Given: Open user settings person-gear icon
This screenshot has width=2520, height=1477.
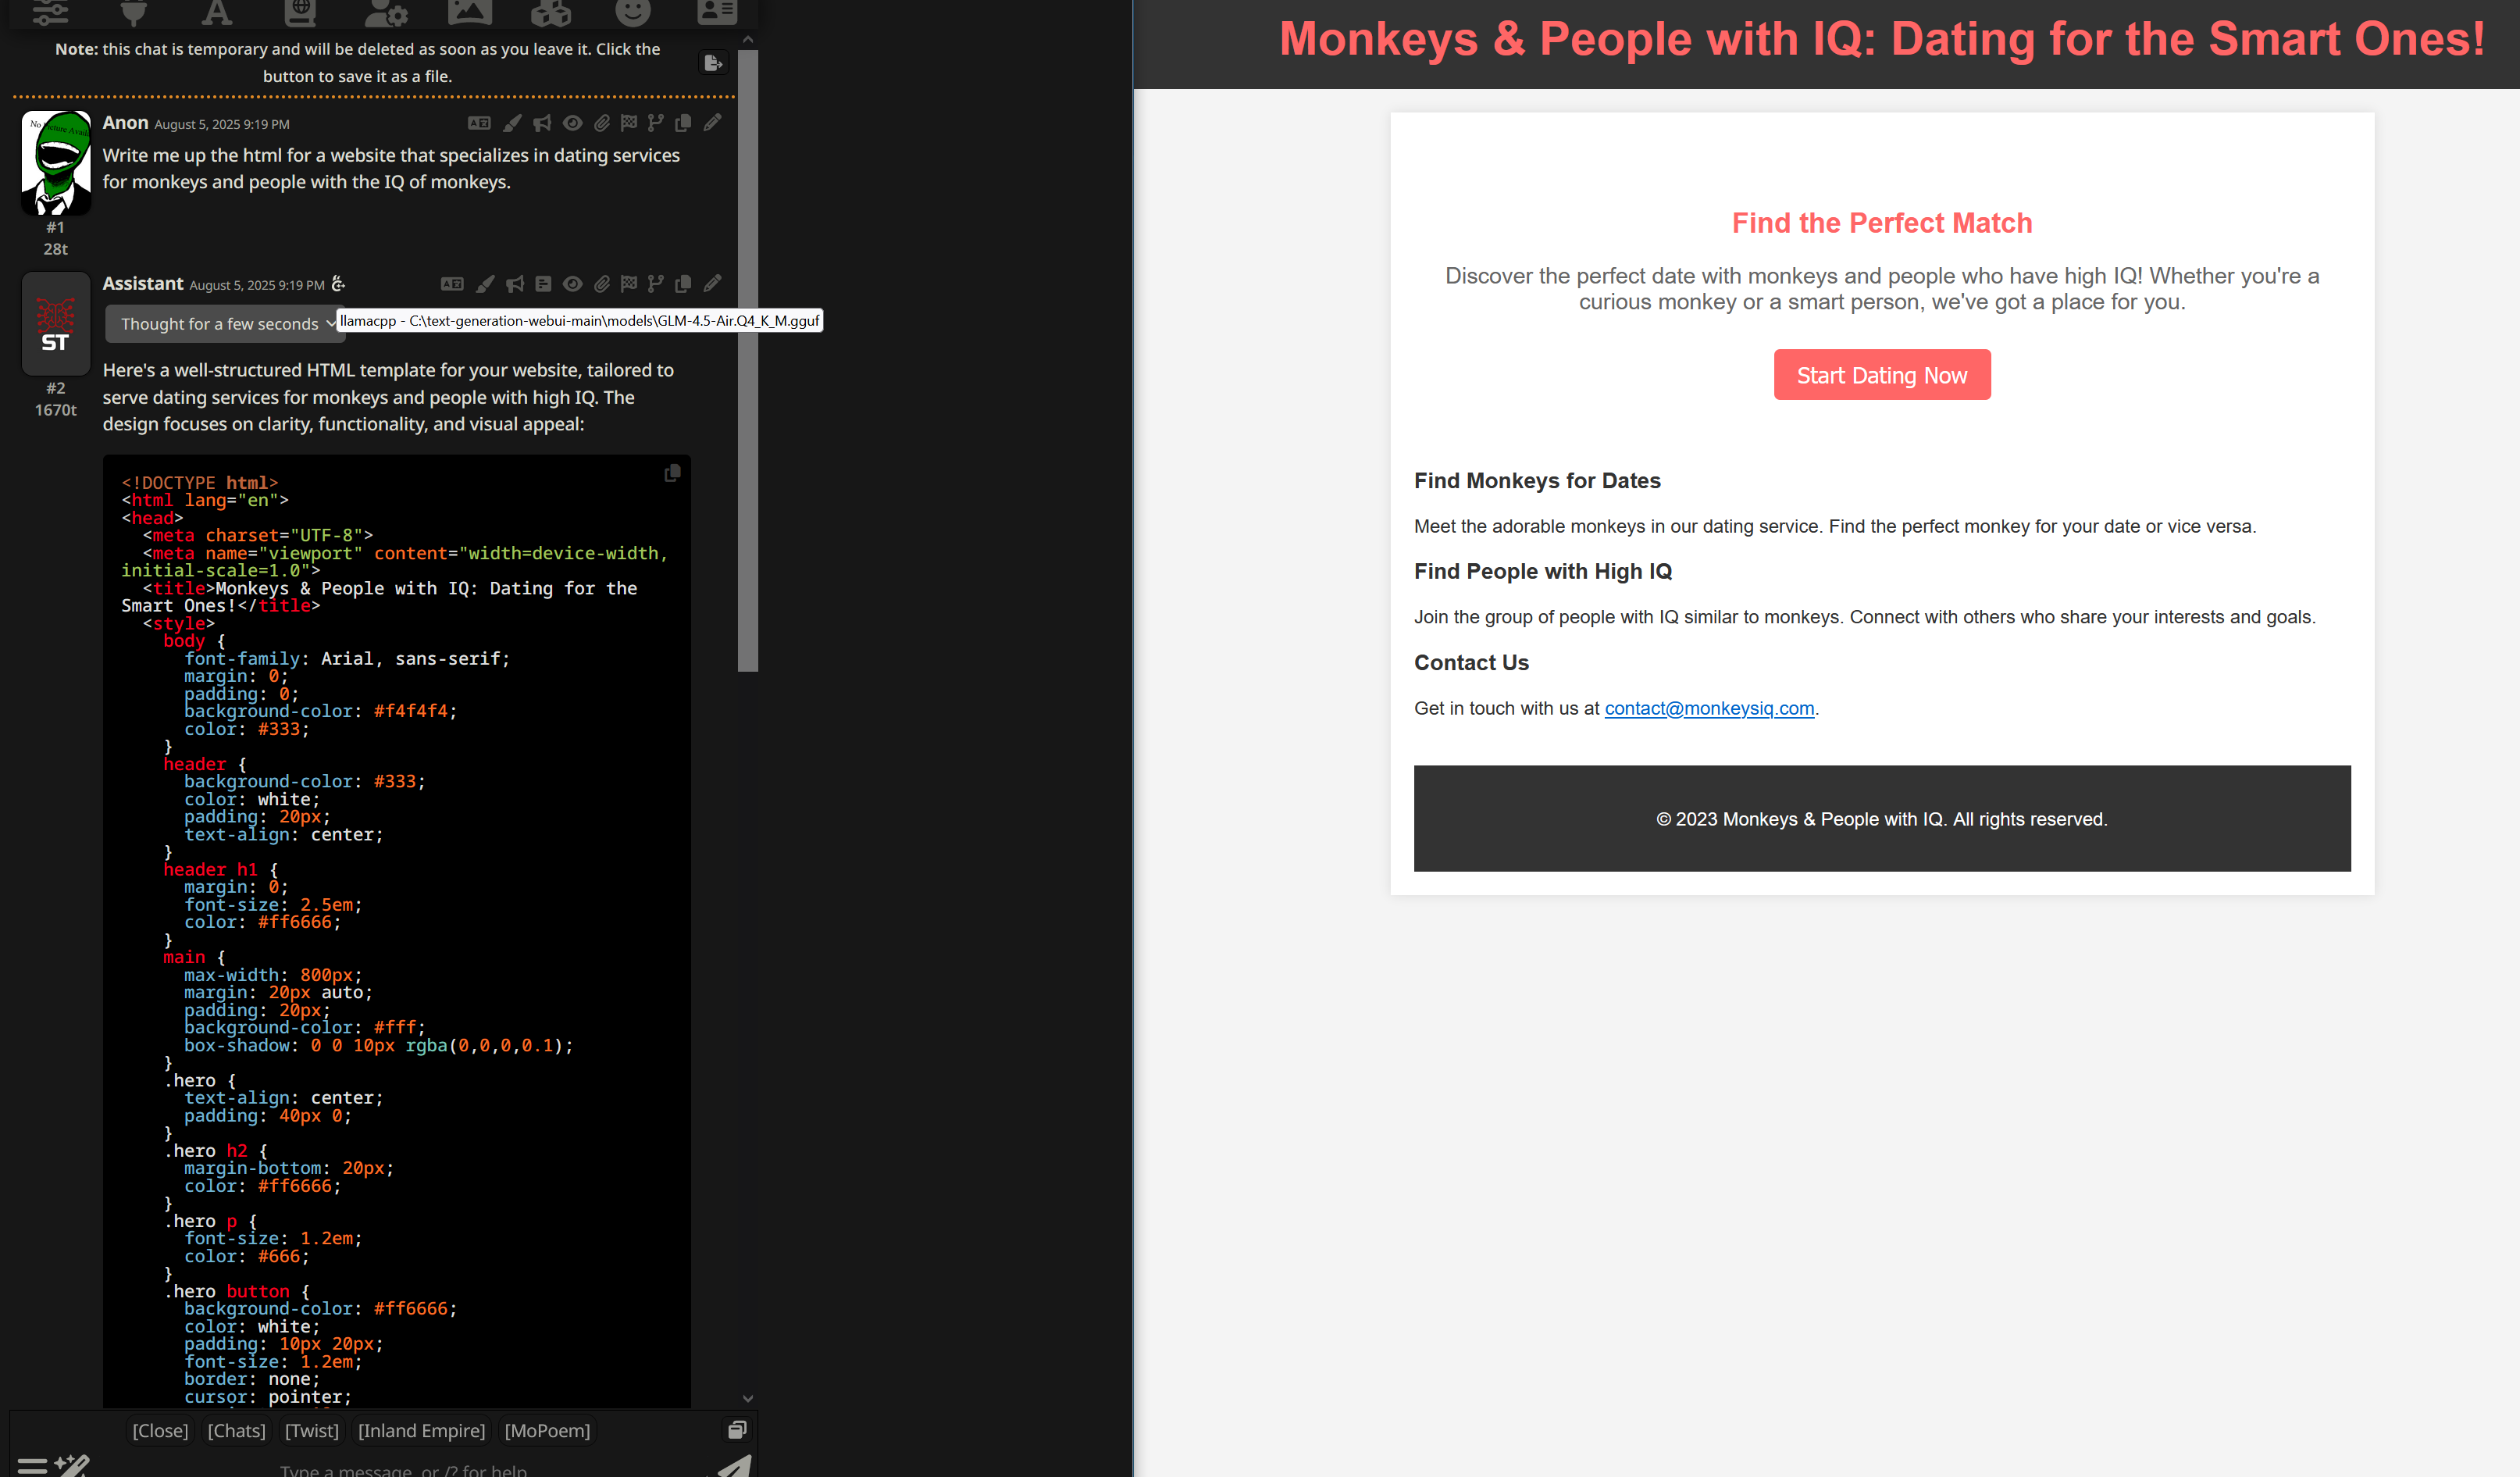Looking at the screenshot, I should point(385,12).
